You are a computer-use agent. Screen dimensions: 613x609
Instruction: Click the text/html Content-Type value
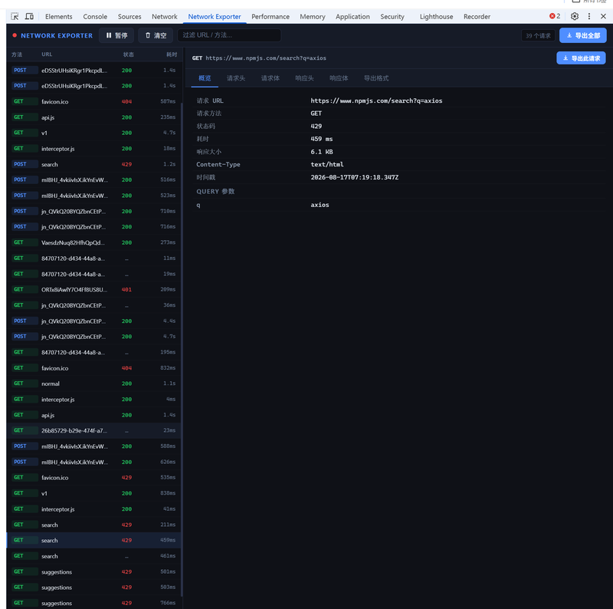point(327,164)
